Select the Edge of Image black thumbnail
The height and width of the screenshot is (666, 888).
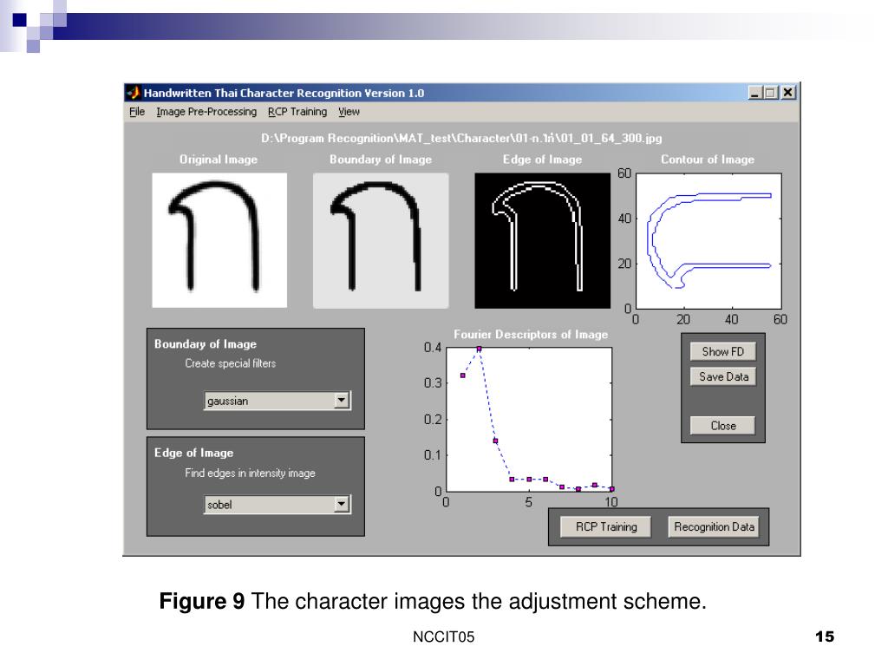click(543, 241)
